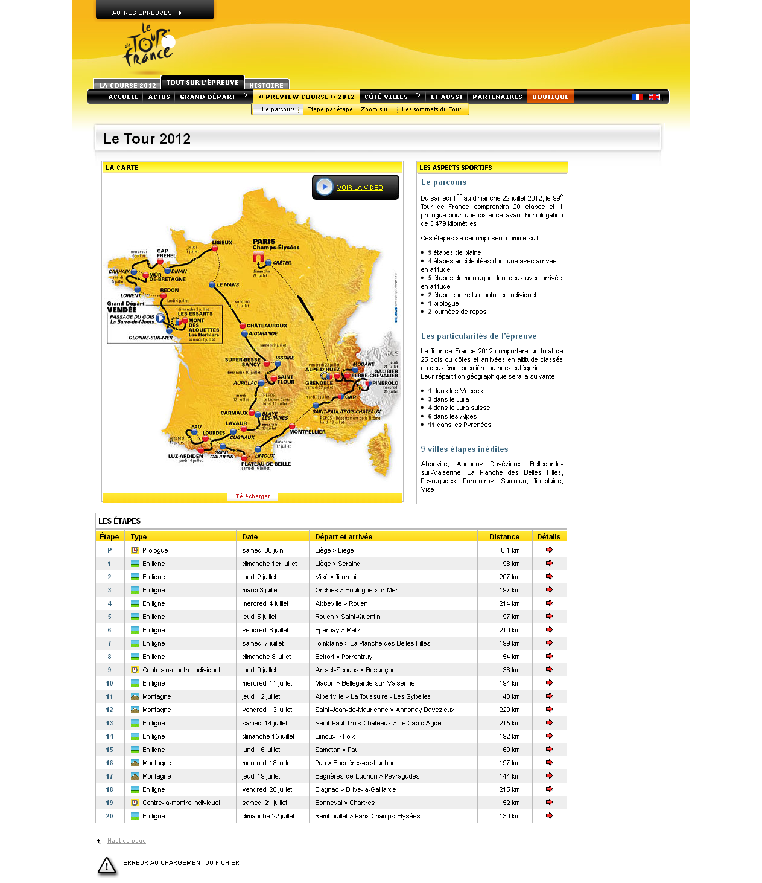
Task: Open details arrow for Samatan > Pau
Action: tap(549, 749)
